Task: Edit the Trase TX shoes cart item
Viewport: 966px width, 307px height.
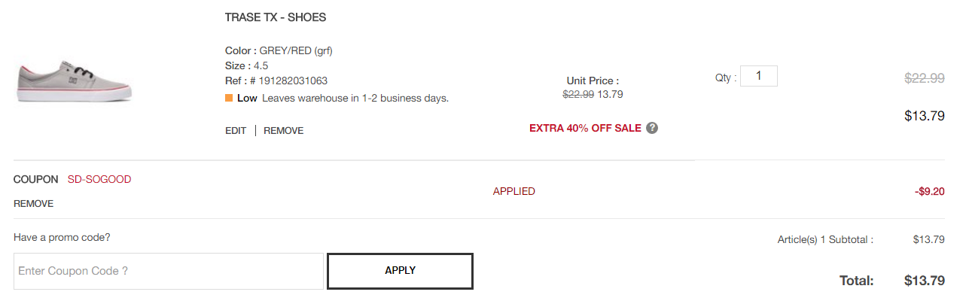Action: pyautogui.click(x=236, y=131)
